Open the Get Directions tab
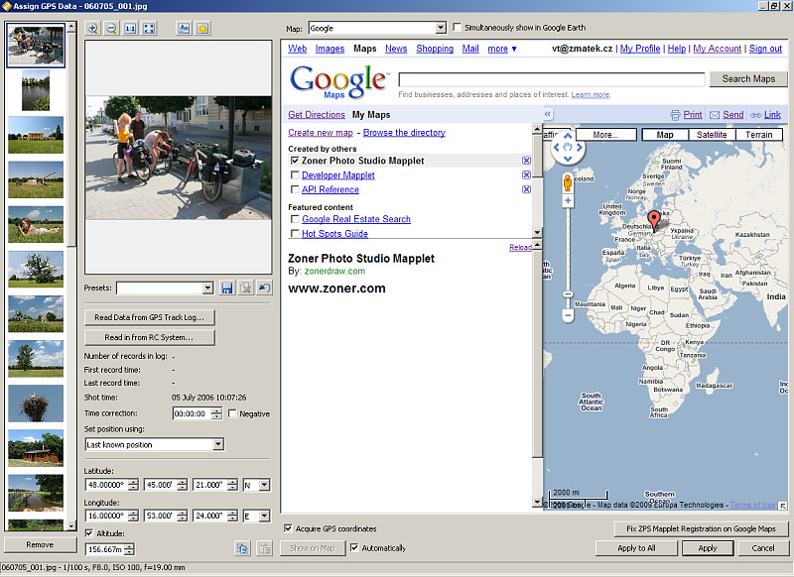This screenshot has height=577, width=794. [x=317, y=115]
